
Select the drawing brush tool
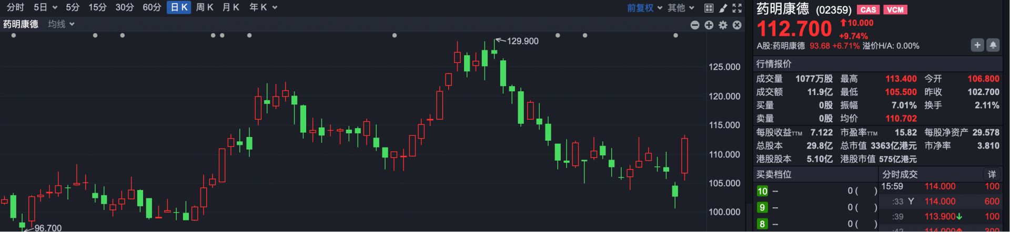pyautogui.click(x=723, y=8)
